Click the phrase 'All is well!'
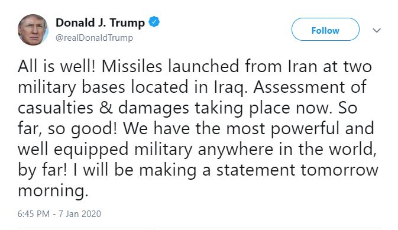Image resolution: width=398 pixels, height=230 pixels. tap(57, 66)
